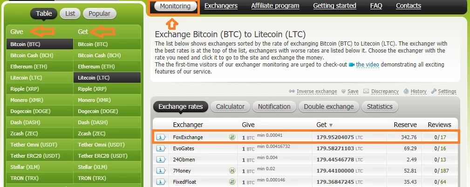Click the History clock icon
This screenshot has width=470, height=187.
(406, 91)
